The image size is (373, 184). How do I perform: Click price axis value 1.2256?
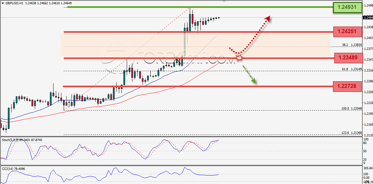[368, 92]
